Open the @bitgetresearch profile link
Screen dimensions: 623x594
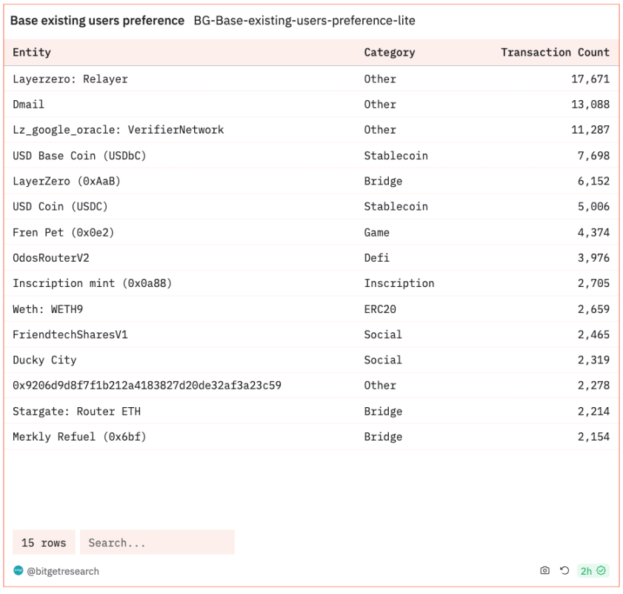click(63, 571)
